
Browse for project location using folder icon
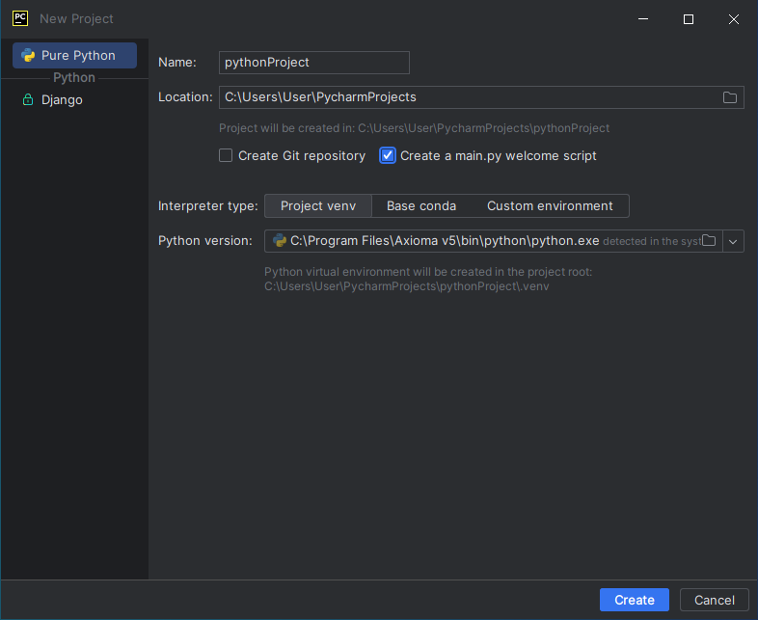coord(730,97)
